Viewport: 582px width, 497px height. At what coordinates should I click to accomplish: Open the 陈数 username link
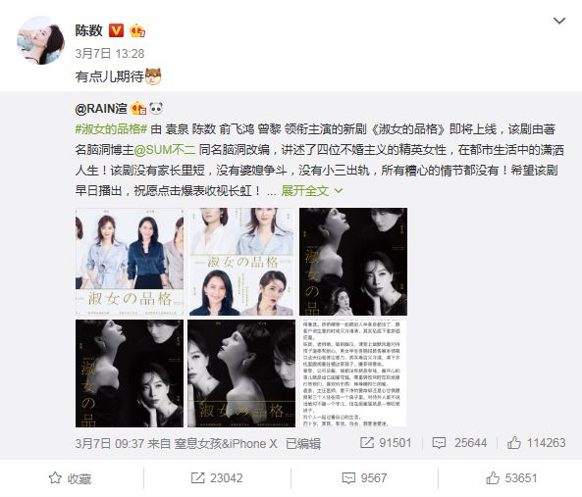88,30
